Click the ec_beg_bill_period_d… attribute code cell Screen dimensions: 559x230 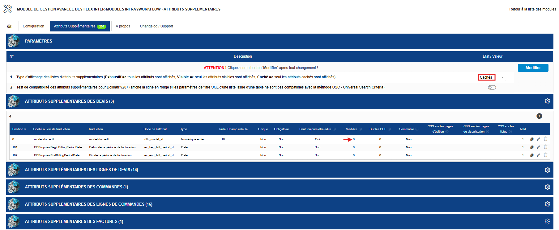coord(160,147)
